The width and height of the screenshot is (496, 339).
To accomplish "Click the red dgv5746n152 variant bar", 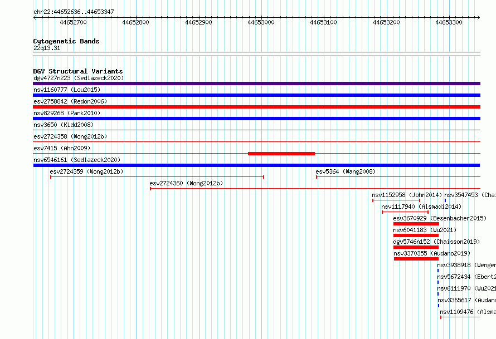I will pyautogui.click(x=416, y=247).
